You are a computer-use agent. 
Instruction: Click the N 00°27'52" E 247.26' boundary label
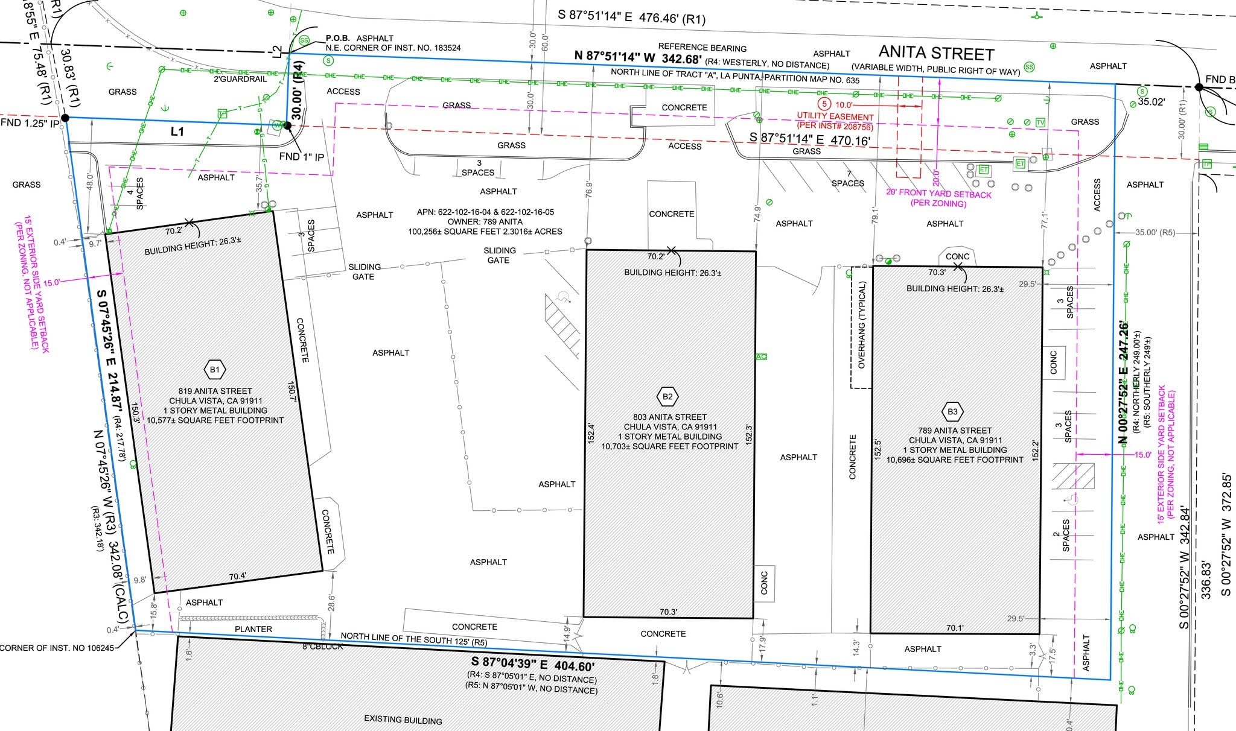click(1123, 383)
